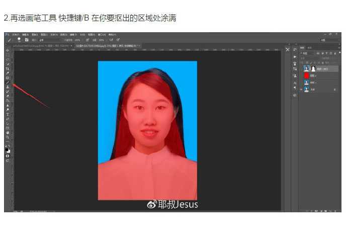This screenshot has width=347, height=246.
Task: Filter layers by shape layers icon
Action: tap(331, 53)
